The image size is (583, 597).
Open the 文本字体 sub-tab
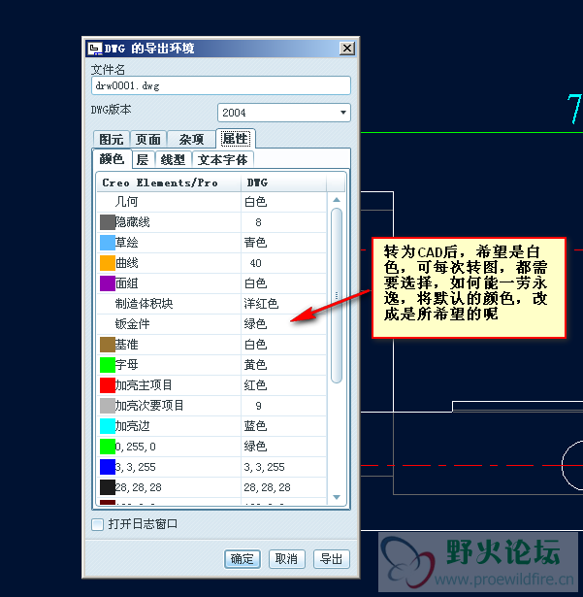coord(222,159)
